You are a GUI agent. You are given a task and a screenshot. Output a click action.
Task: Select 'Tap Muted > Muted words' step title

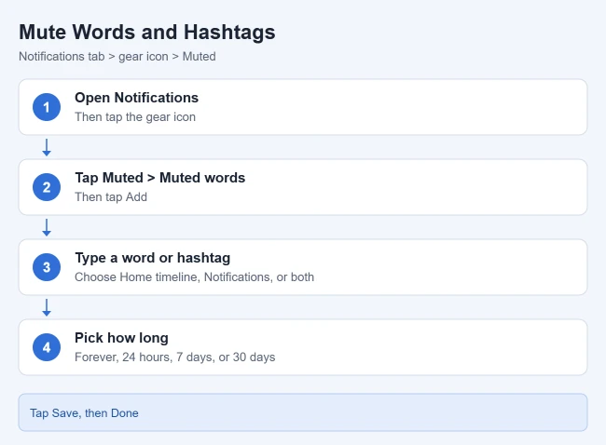click(x=160, y=178)
